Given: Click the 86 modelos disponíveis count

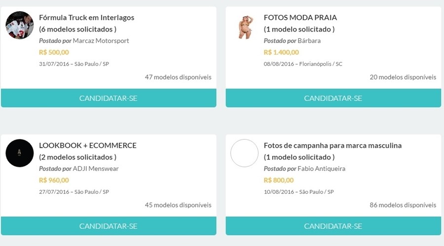Looking at the screenshot, I should click(403, 205).
